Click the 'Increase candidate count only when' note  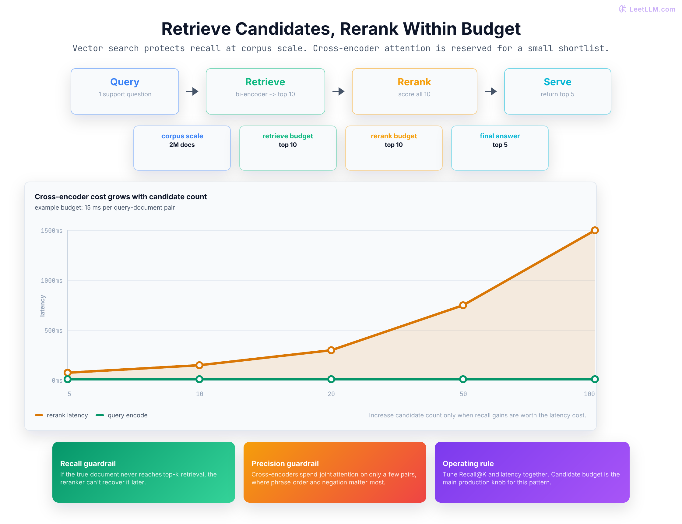(477, 415)
